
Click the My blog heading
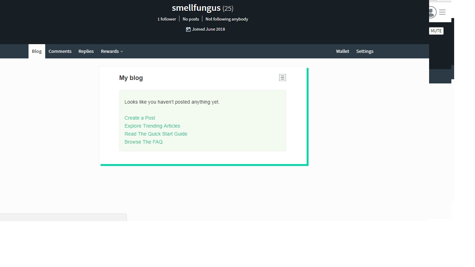tap(131, 78)
